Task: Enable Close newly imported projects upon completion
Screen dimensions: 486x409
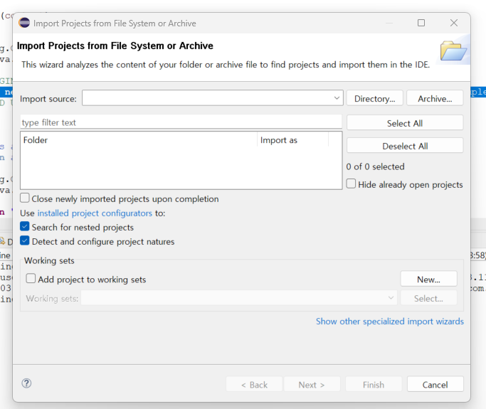Action: coord(25,199)
